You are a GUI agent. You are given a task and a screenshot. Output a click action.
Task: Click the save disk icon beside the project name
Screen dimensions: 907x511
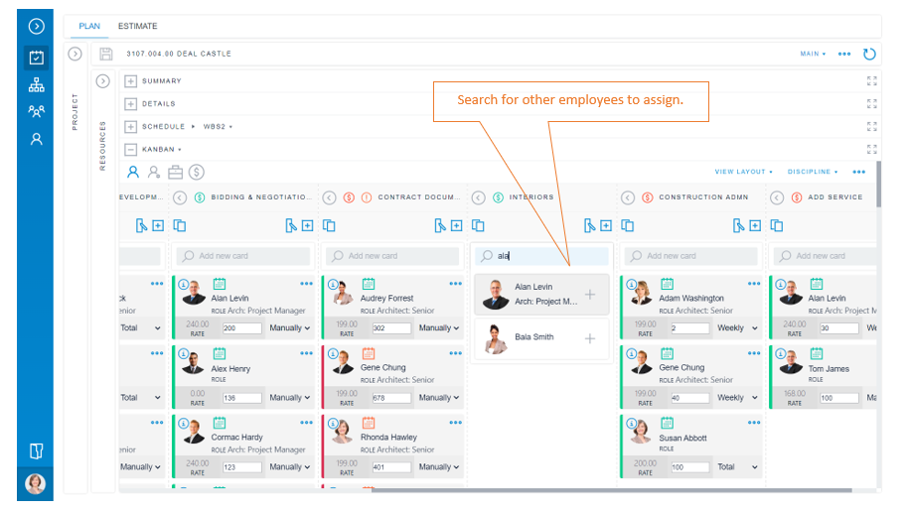(x=106, y=54)
